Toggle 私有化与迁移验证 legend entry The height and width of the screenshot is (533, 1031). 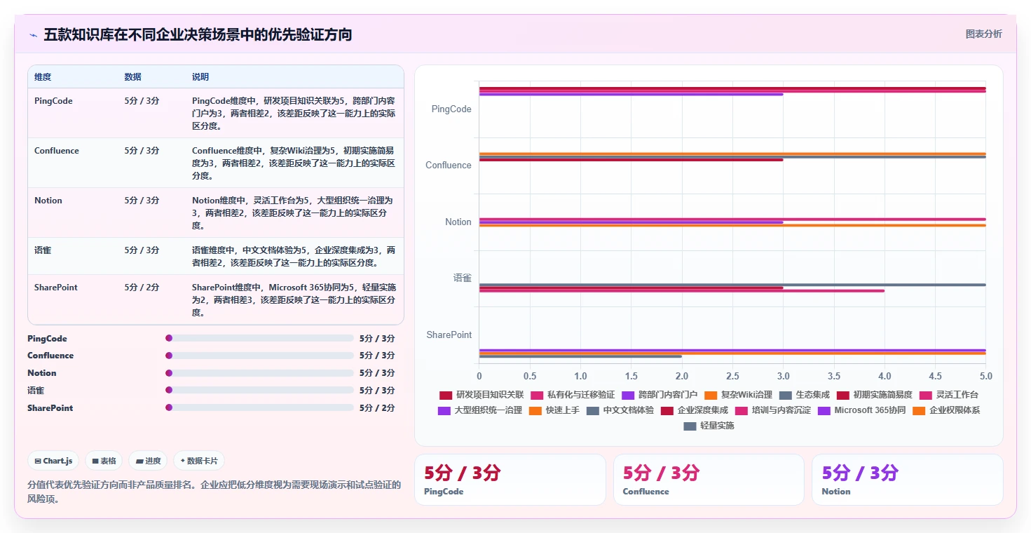tap(573, 395)
